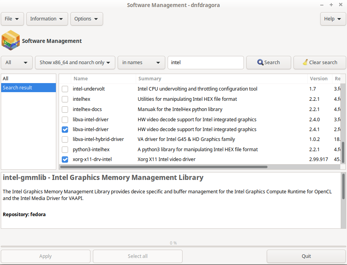The width and height of the screenshot is (347, 265).
Task: Select the xorg-x11-drv-intel package name
Action: click(92, 159)
